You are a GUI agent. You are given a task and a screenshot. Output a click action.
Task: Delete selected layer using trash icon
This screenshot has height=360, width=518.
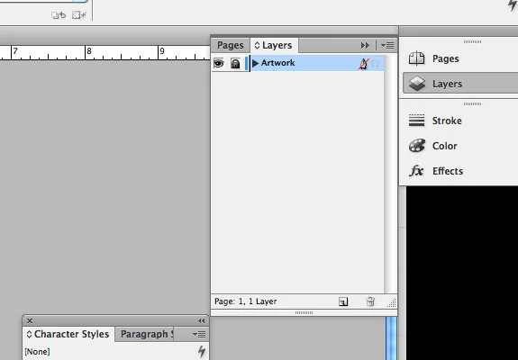[370, 301]
